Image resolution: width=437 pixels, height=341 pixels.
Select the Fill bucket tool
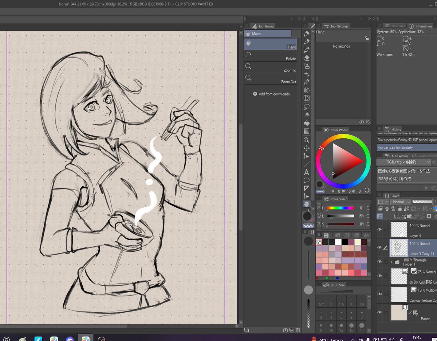(307, 123)
